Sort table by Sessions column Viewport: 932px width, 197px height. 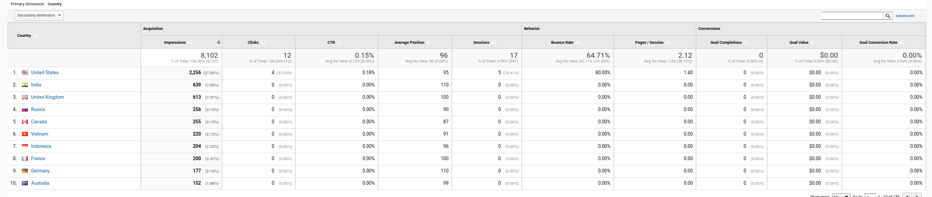click(481, 42)
